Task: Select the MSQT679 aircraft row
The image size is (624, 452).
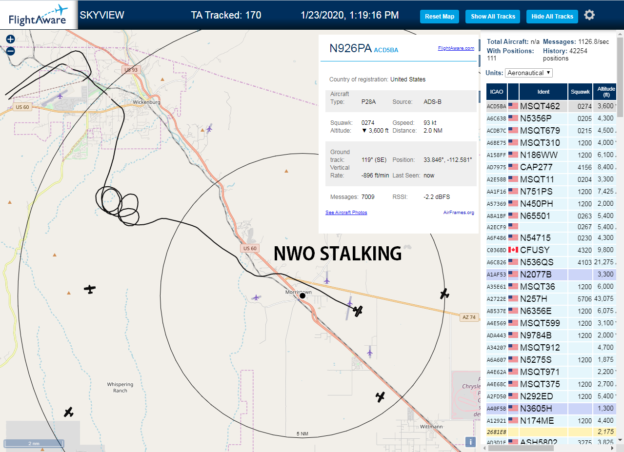Action: click(x=552, y=130)
